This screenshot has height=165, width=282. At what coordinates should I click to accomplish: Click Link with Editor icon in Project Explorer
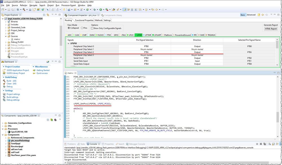[x=48, y=15]
